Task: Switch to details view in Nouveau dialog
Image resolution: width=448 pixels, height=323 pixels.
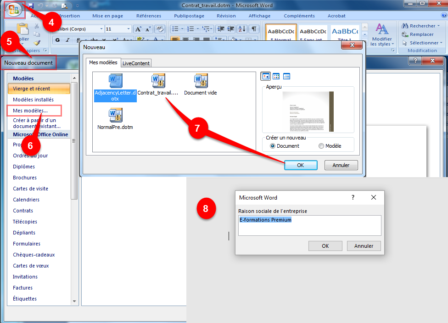Action: pos(286,76)
